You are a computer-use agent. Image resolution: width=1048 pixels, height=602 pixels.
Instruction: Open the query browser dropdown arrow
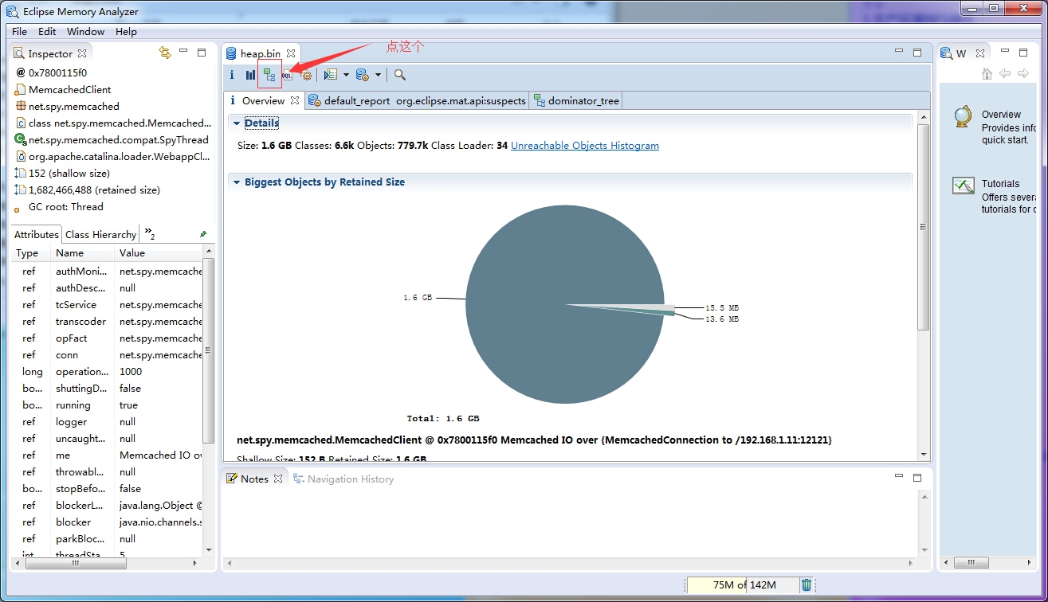(x=378, y=75)
